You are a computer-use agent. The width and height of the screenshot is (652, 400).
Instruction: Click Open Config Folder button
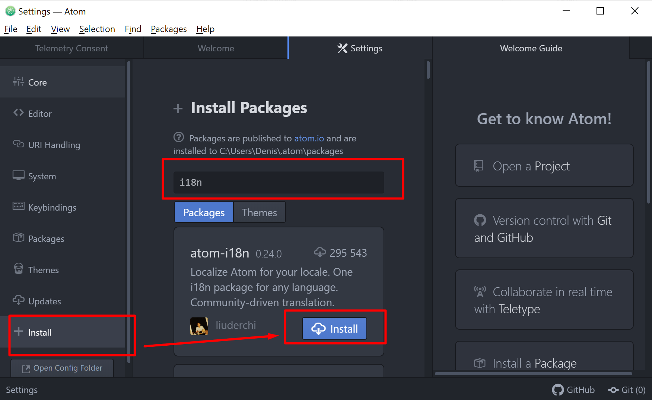62,368
